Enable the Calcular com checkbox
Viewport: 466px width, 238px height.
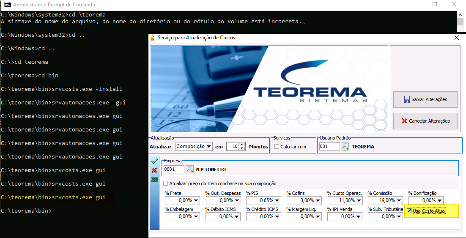coord(277,147)
